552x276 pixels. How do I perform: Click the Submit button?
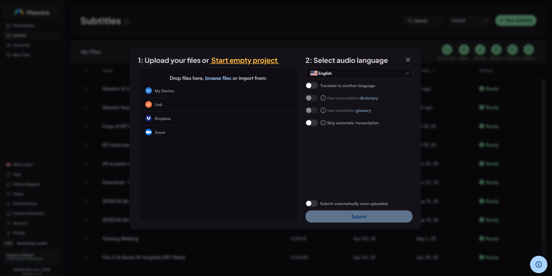359,217
